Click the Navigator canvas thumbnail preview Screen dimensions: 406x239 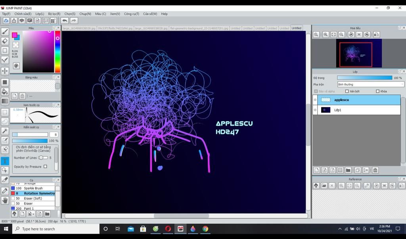(359, 53)
